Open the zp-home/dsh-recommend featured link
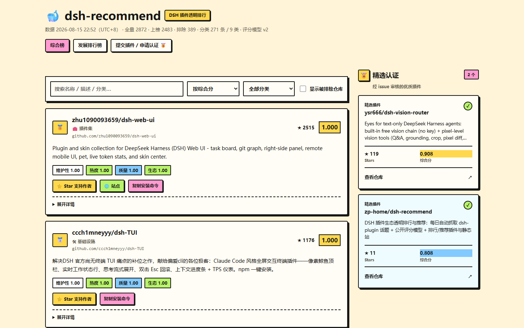 pyautogui.click(x=398, y=212)
